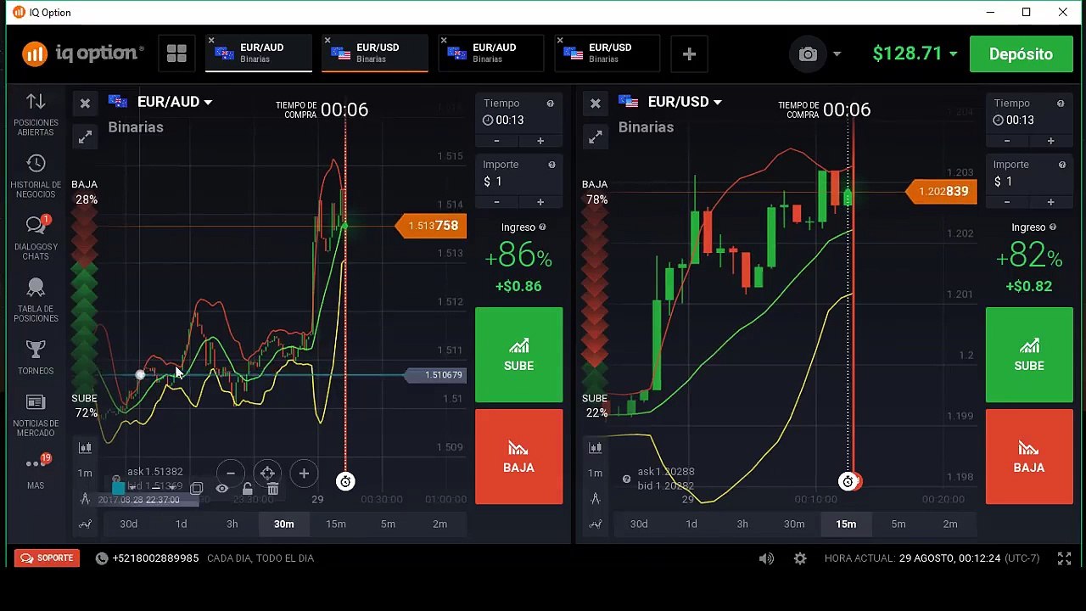Open indicators menu on EUR/USD chart

point(596,524)
